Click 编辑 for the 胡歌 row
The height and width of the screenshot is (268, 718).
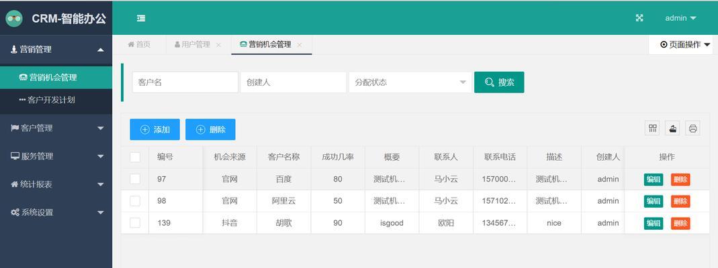654,223
